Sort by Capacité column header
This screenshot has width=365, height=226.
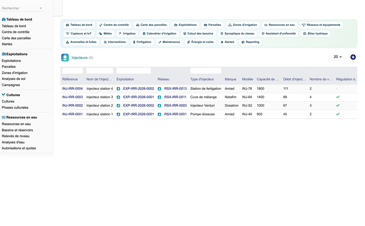(268, 79)
